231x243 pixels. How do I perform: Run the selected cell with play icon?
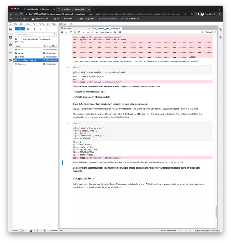pyautogui.click(x=84, y=33)
